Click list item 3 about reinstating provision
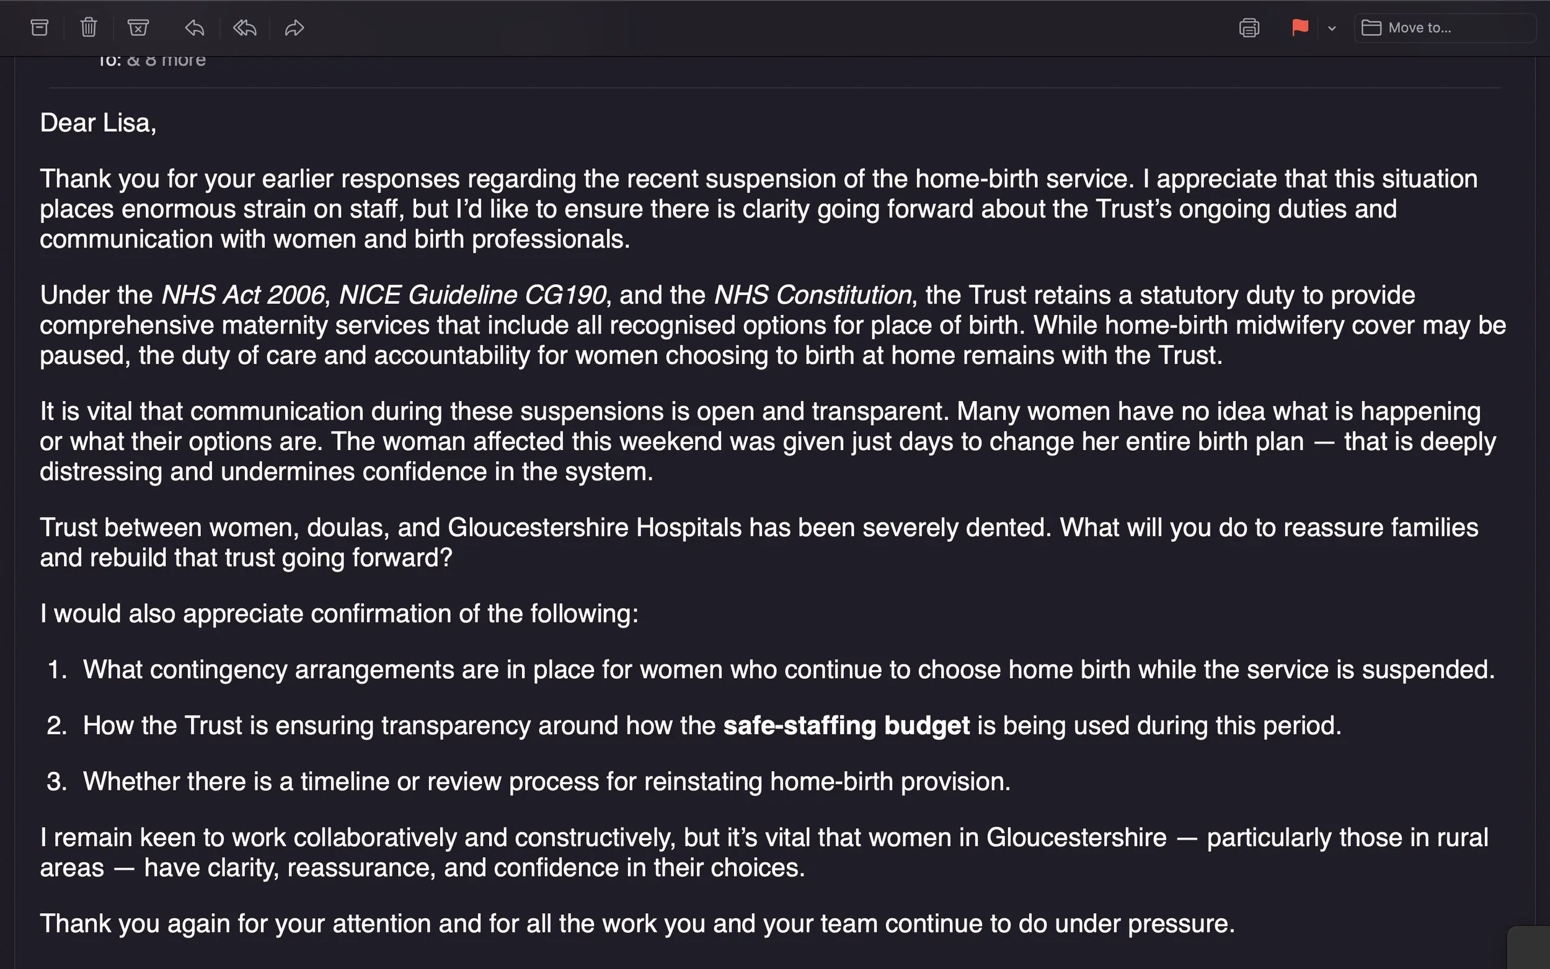Screen dimensions: 1550x969 point(546,781)
